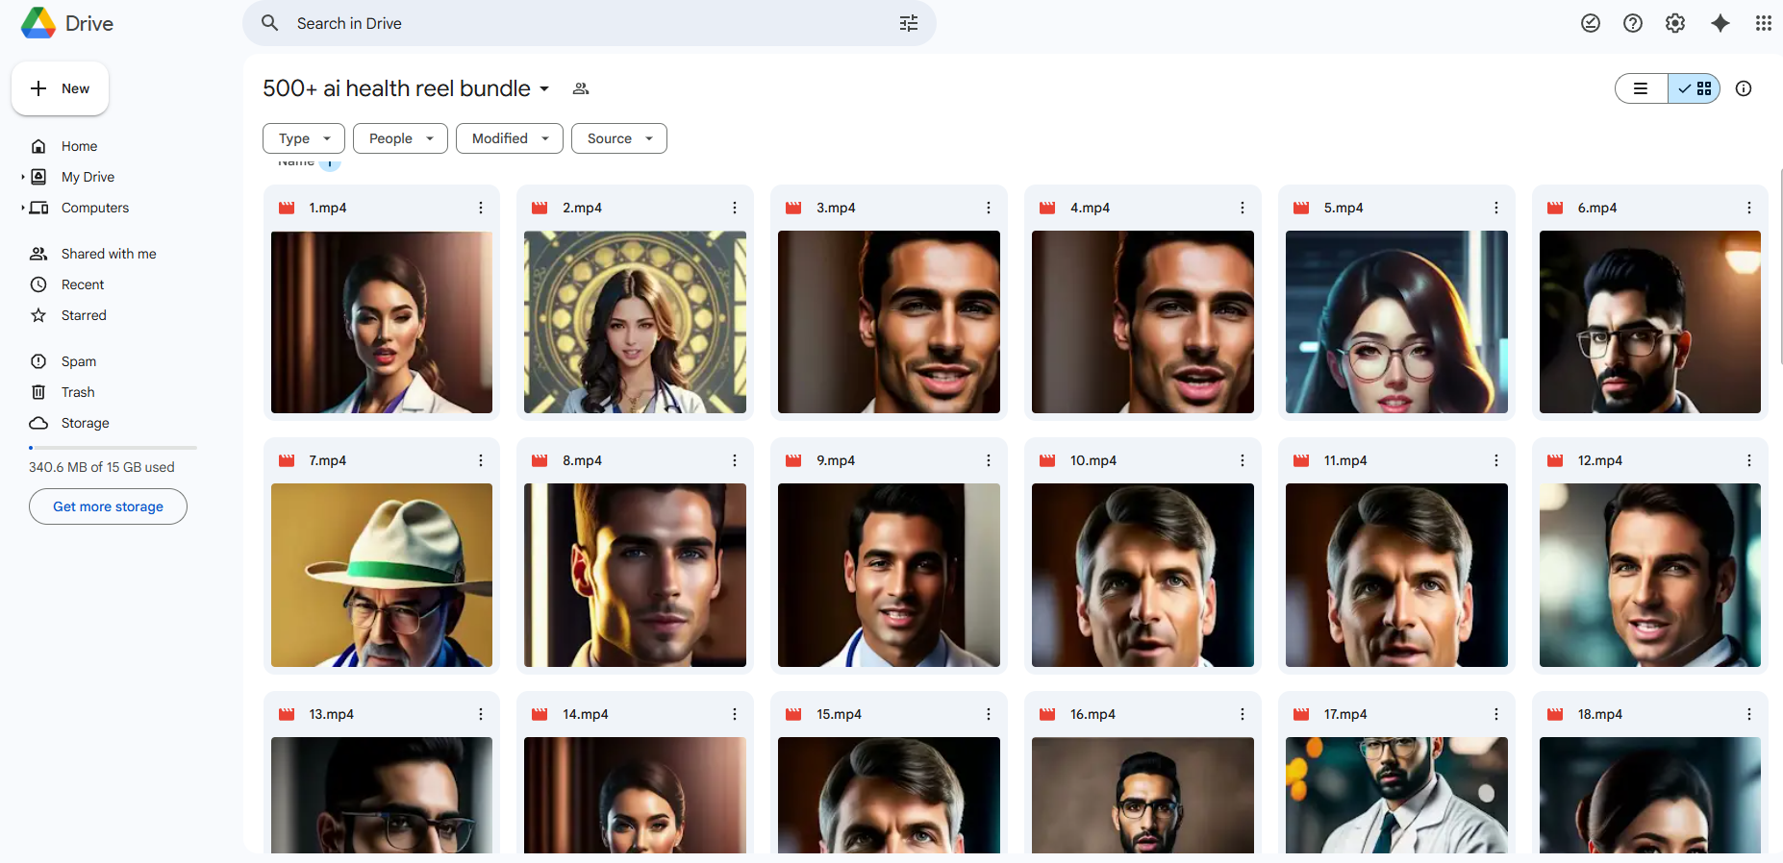The image size is (1783, 863).
Task: Open the Modified filter dropdown
Action: [510, 138]
